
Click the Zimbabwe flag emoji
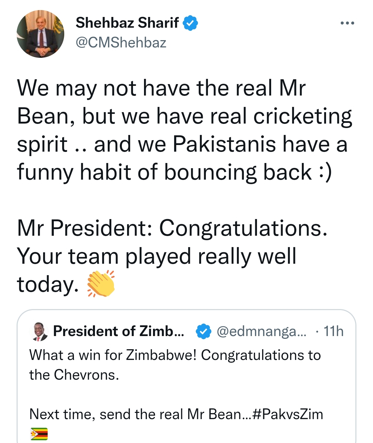(39, 433)
